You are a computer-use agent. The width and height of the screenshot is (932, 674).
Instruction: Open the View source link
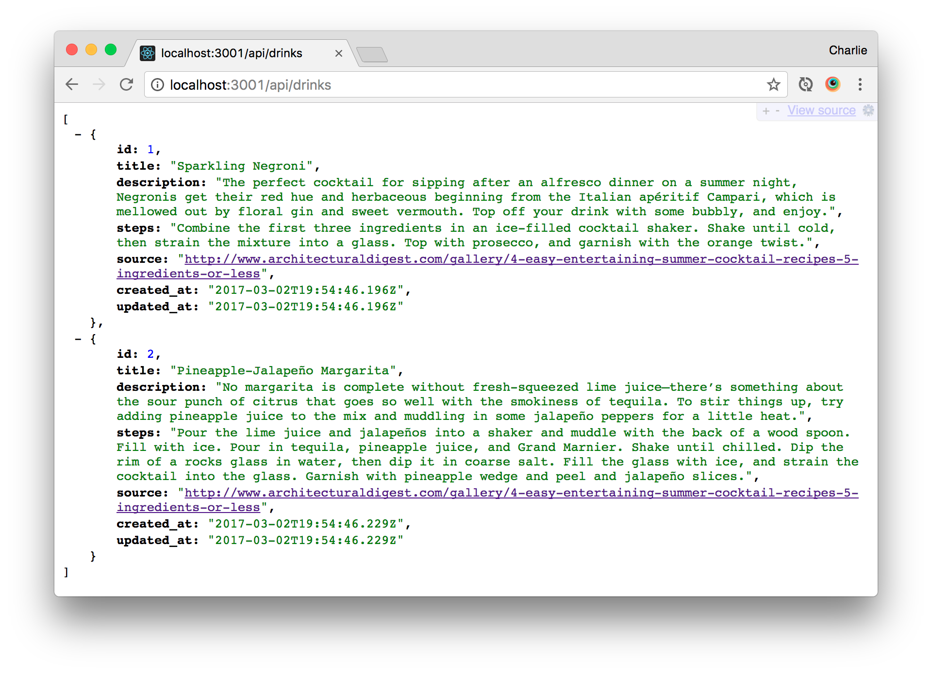pyautogui.click(x=821, y=111)
